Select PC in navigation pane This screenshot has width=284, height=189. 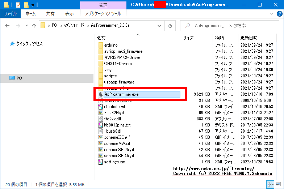(19, 78)
